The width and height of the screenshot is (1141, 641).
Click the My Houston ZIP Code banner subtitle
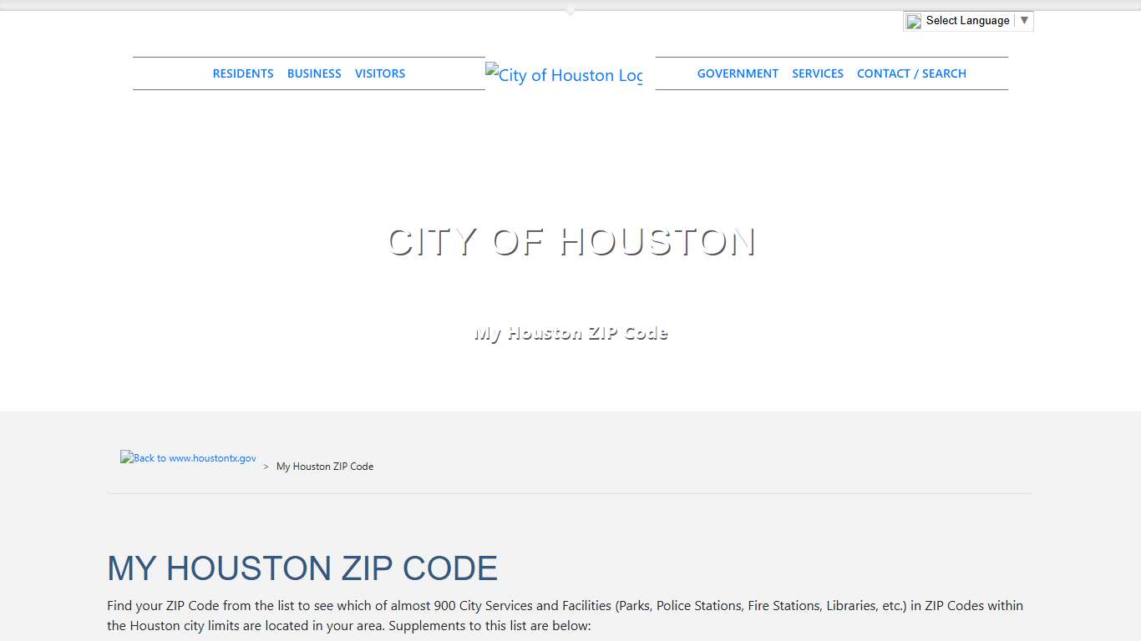[570, 332]
